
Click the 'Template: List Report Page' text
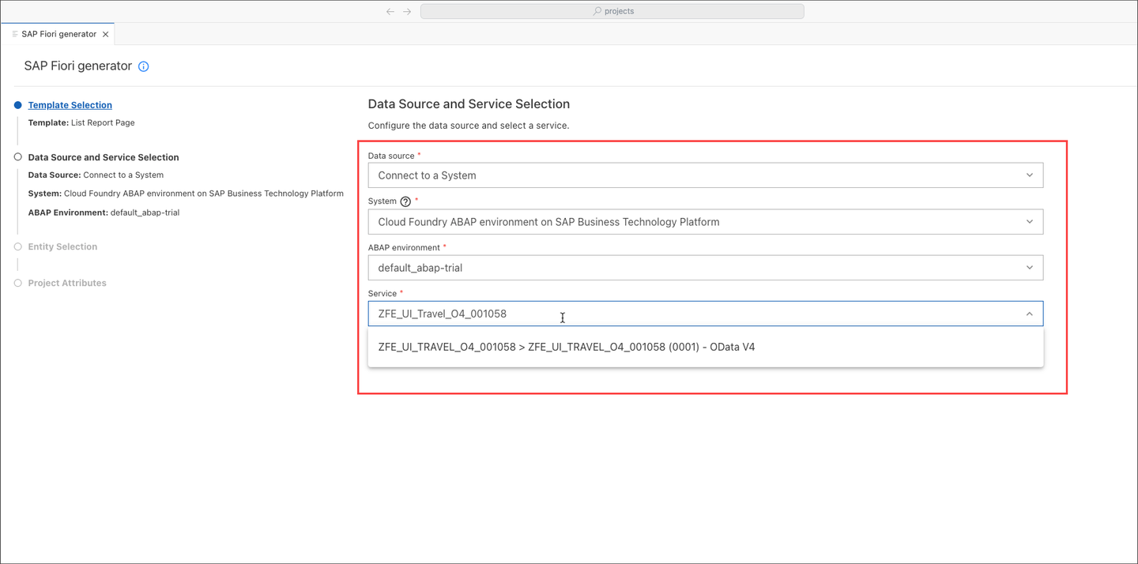[81, 122]
